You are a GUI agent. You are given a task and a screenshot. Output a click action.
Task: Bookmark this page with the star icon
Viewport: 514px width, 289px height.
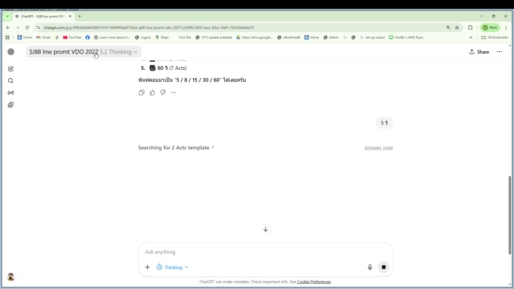tap(457, 28)
